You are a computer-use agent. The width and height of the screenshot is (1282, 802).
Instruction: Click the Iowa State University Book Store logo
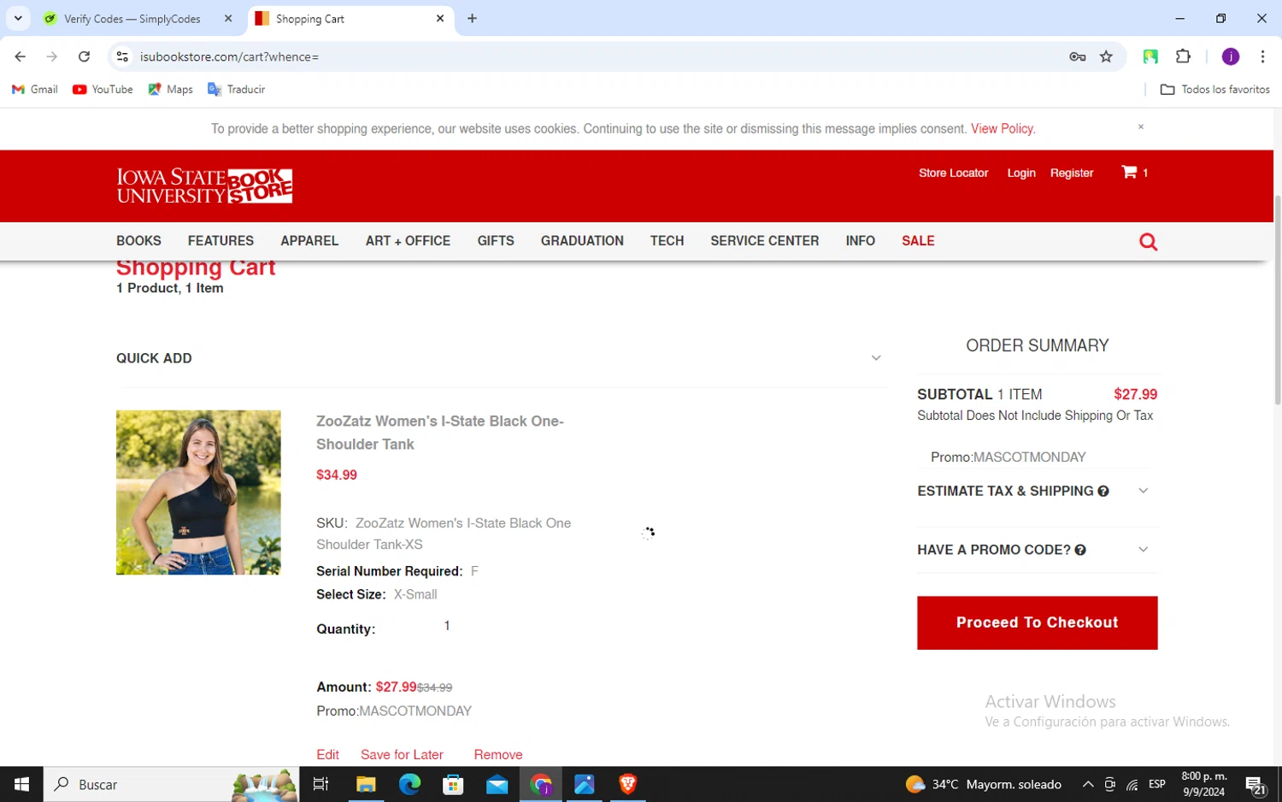204,186
